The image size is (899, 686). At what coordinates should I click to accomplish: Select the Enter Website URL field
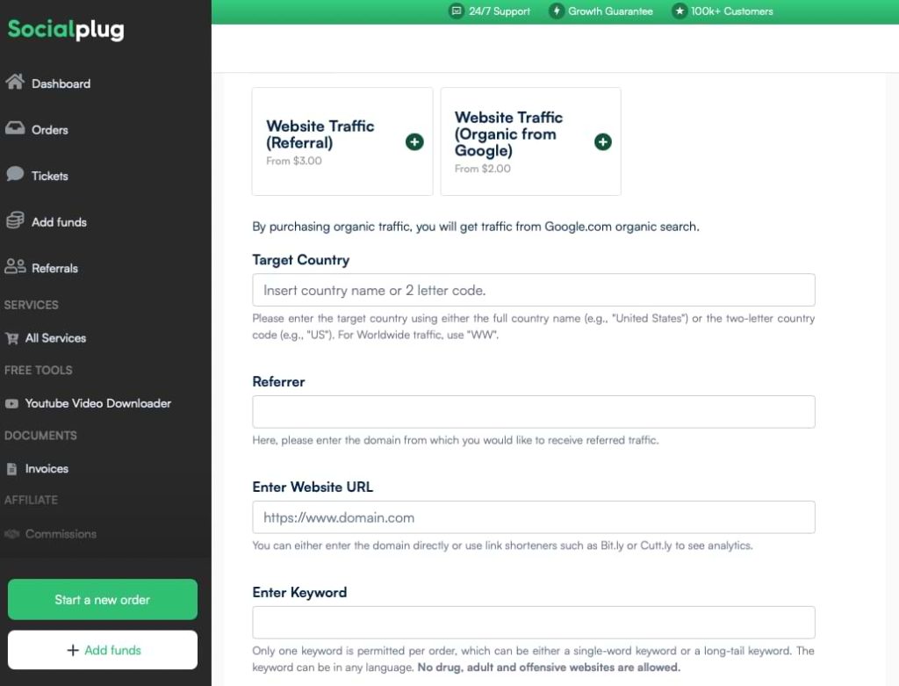533,517
